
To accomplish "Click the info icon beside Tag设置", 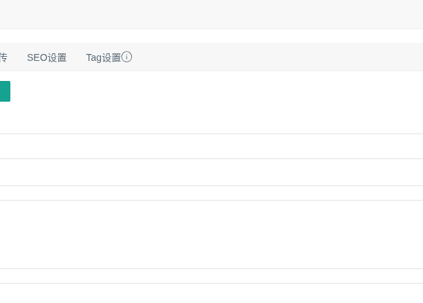I will (127, 57).
